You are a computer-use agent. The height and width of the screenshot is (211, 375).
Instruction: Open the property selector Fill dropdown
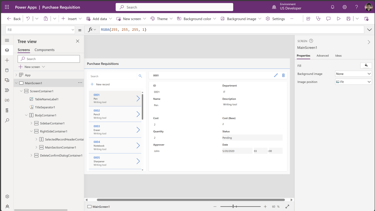(x=41, y=30)
